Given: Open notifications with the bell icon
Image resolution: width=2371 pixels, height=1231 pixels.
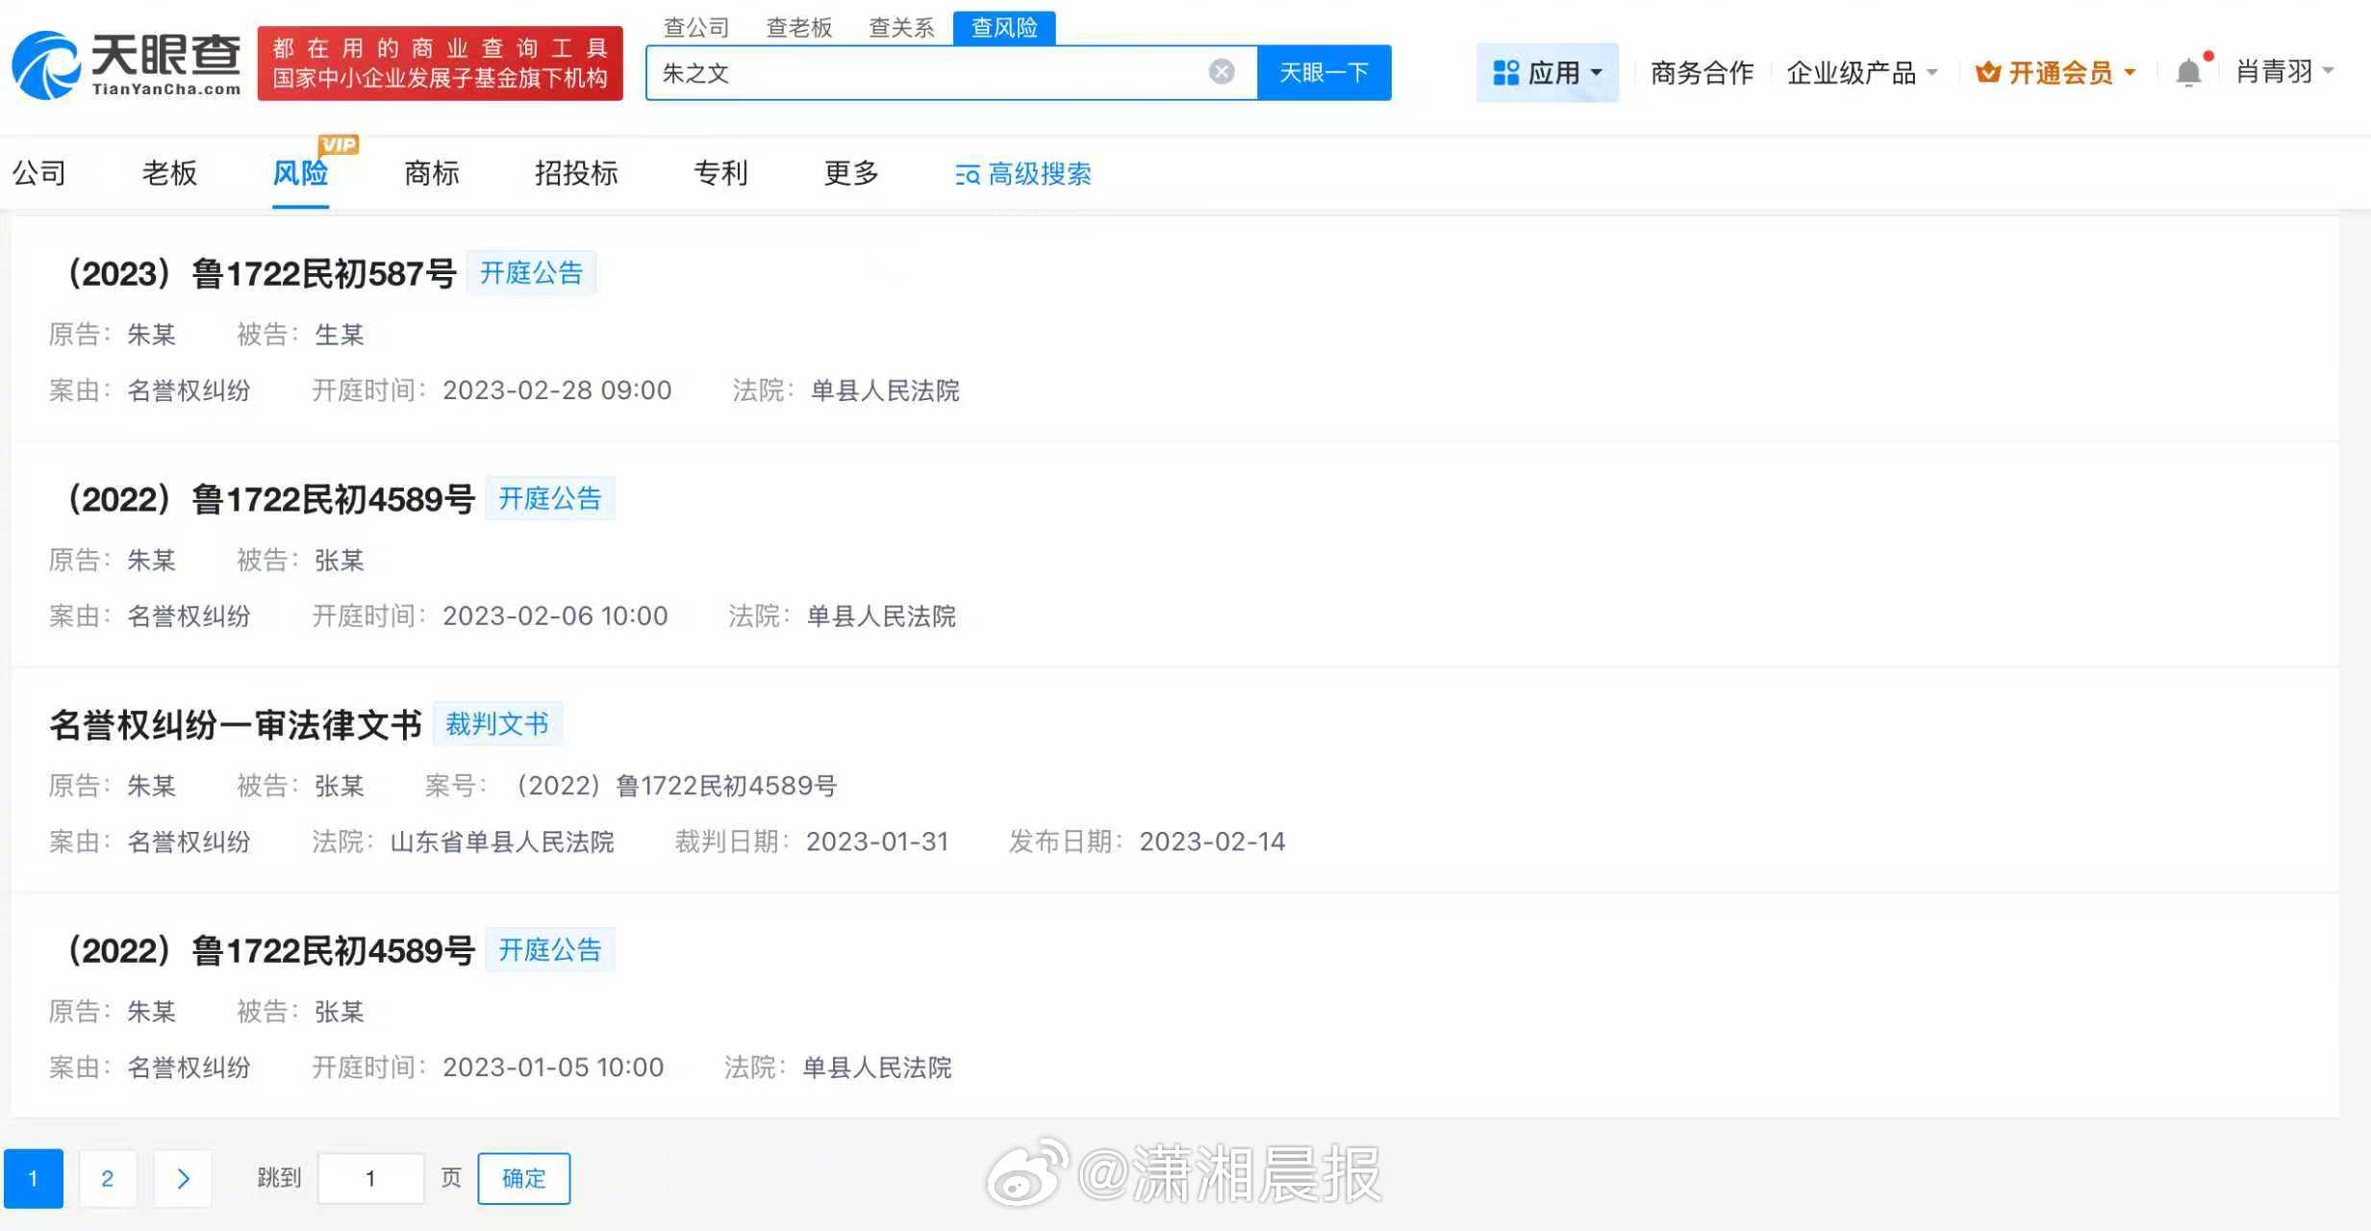Looking at the screenshot, I should click(x=2190, y=70).
